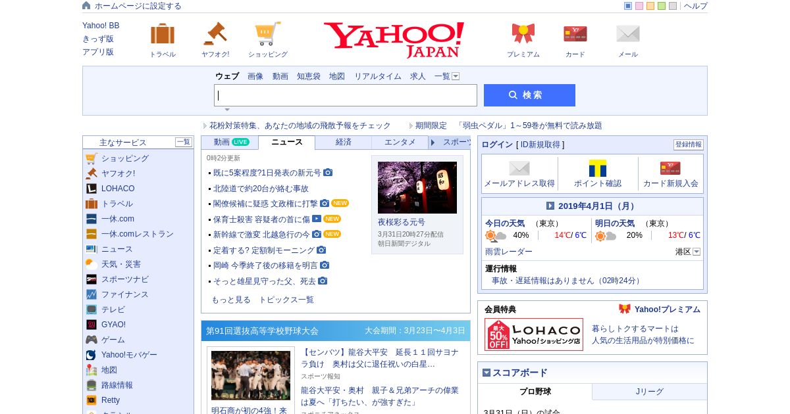Click the LOHACO 50% OFF banner
790x414 pixels.
[x=534, y=334]
